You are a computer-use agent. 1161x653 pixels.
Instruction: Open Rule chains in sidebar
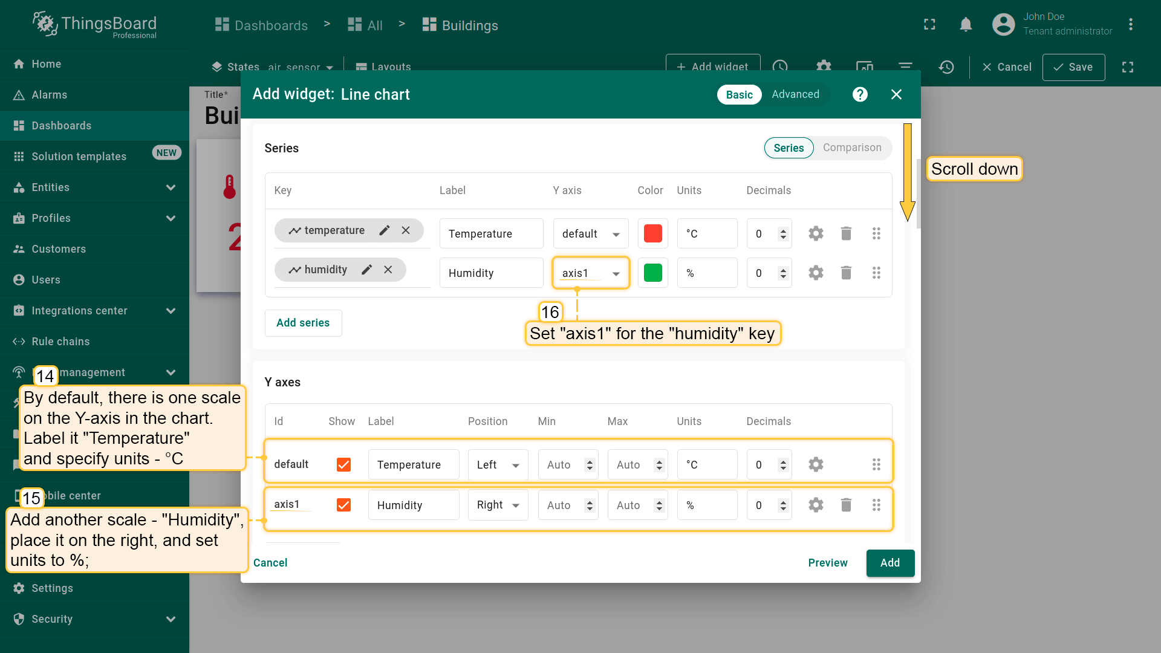click(60, 342)
